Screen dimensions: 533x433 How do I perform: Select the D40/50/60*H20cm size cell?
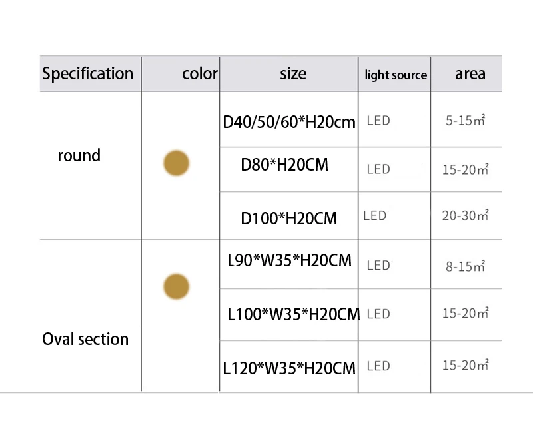(289, 122)
